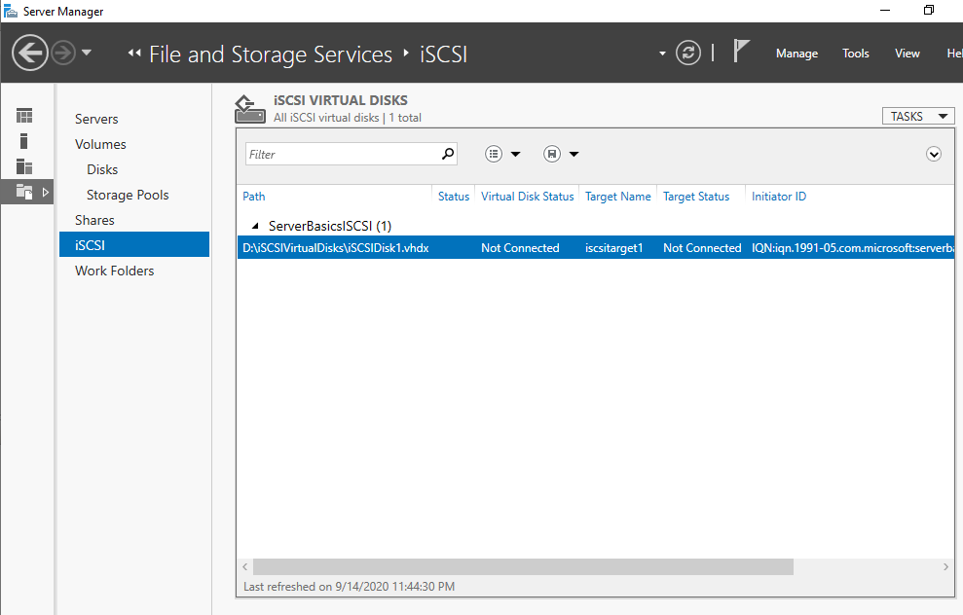Collapse the ServerBasicsISCSI group

coord(255,227)
